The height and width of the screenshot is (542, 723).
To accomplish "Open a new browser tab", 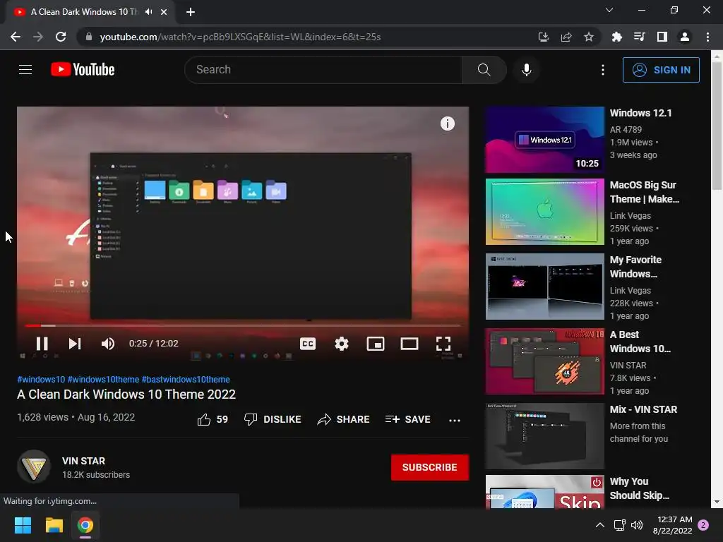I will click(x=191, y=12).
